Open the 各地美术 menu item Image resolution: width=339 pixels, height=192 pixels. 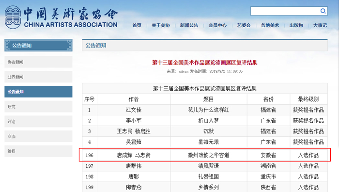tap(270, 25)
